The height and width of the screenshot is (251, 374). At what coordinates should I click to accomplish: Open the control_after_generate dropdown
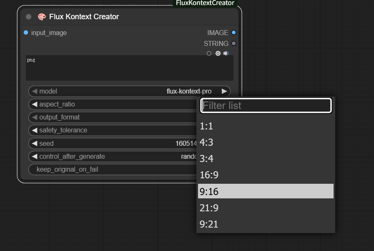[113, 157]
